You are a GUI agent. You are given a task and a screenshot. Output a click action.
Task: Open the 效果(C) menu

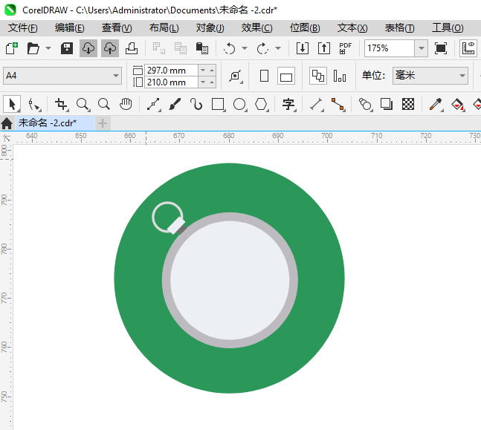pyautogui.click(x=256, y=27)
